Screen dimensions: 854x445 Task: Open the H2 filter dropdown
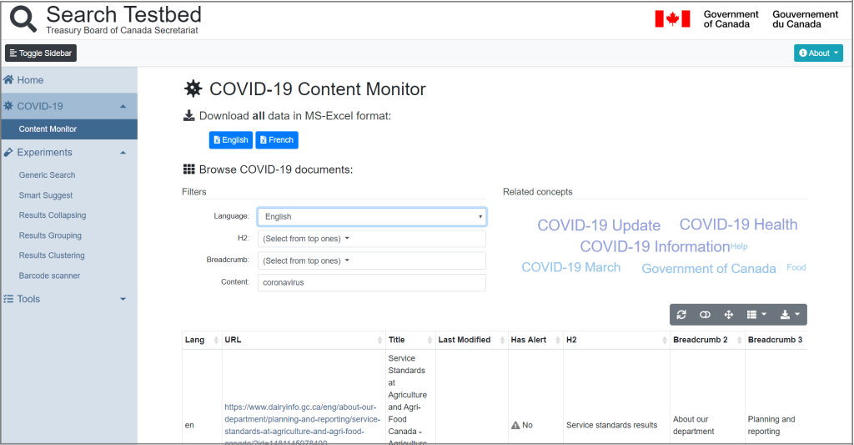372,239
